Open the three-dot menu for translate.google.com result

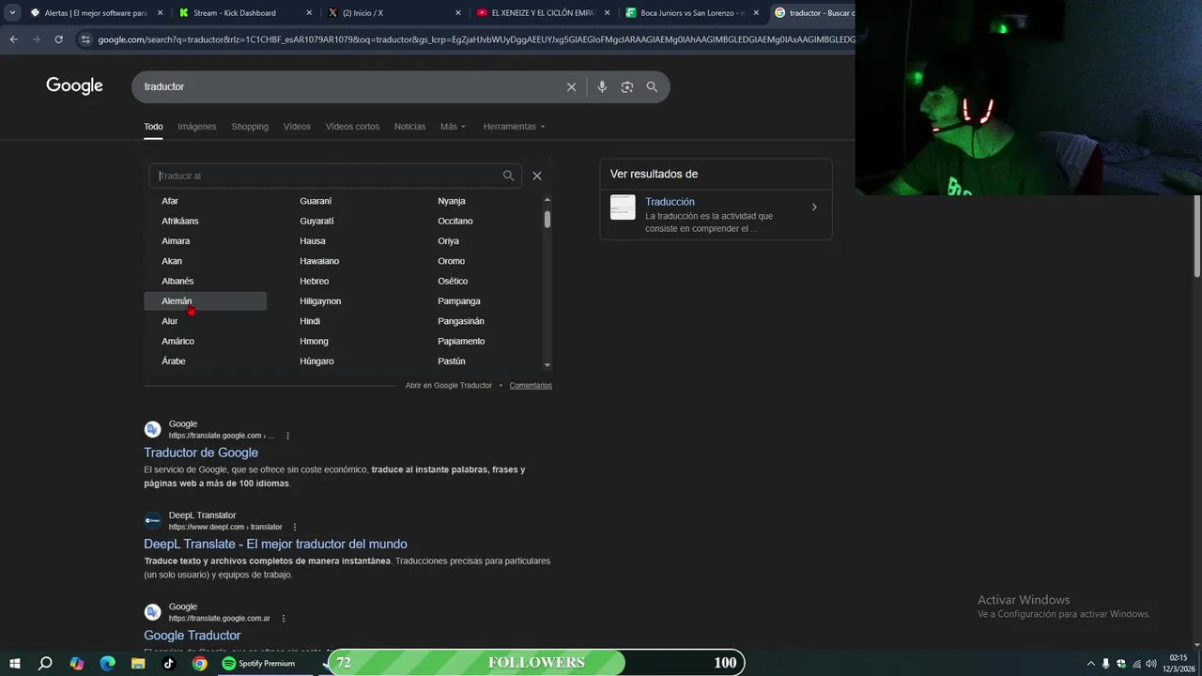tap(288, 436)
